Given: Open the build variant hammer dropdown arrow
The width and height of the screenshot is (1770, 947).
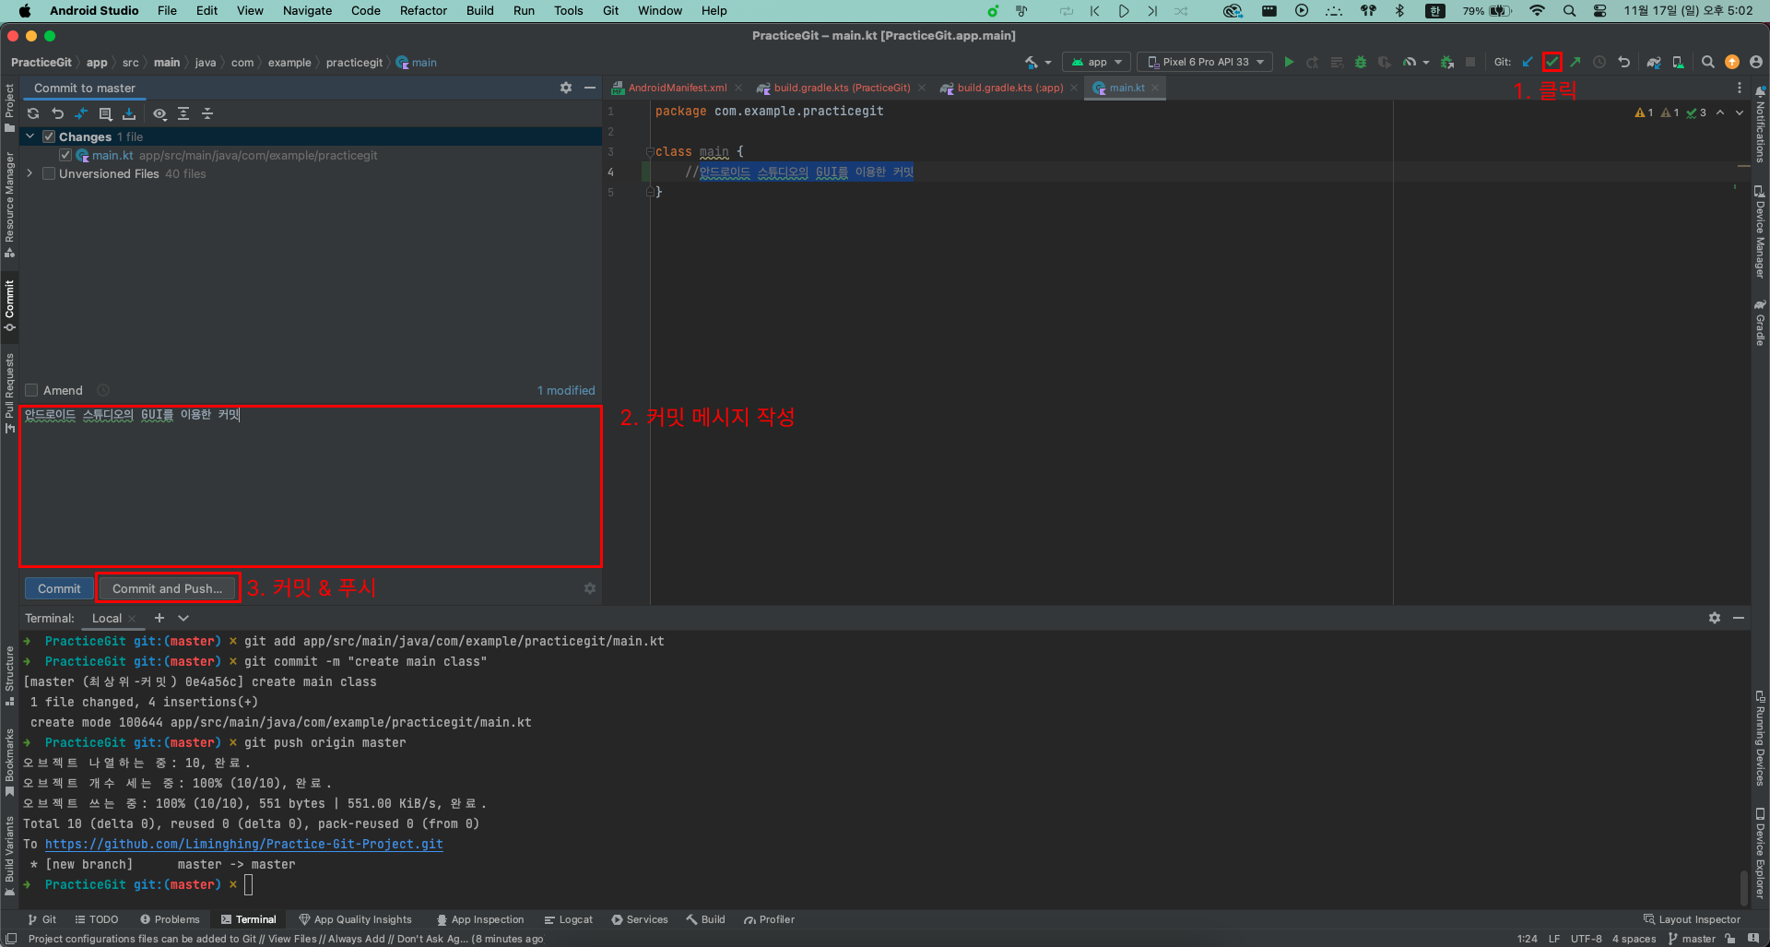Looking at the screenshot, I should click(1048, 63).
